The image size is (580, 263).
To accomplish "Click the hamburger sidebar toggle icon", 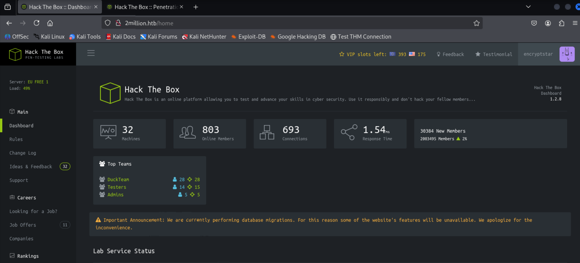I will click(91, 53).
